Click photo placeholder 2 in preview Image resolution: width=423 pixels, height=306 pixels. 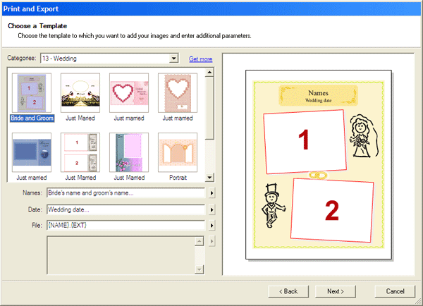[332, 210]
